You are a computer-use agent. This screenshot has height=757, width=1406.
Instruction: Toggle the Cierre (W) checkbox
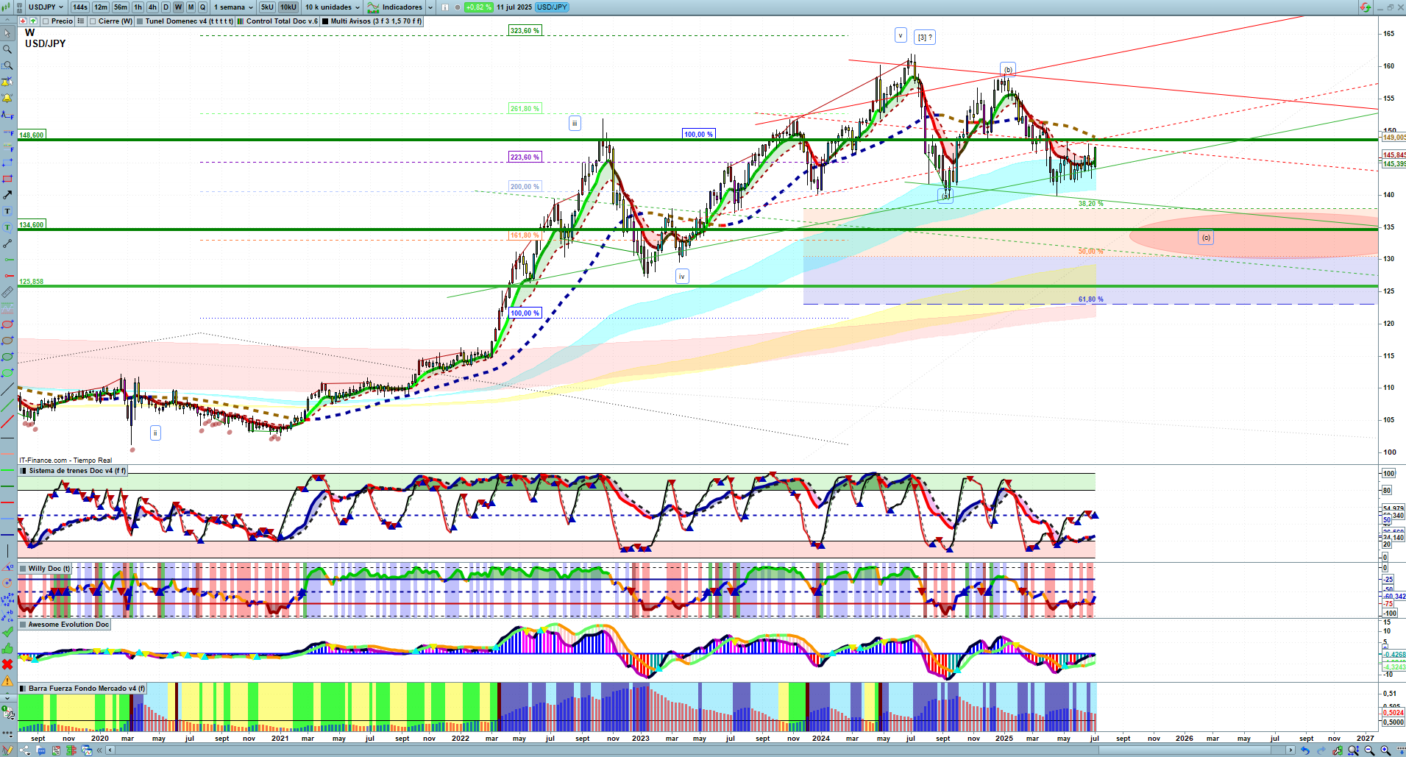coord(93,21)
